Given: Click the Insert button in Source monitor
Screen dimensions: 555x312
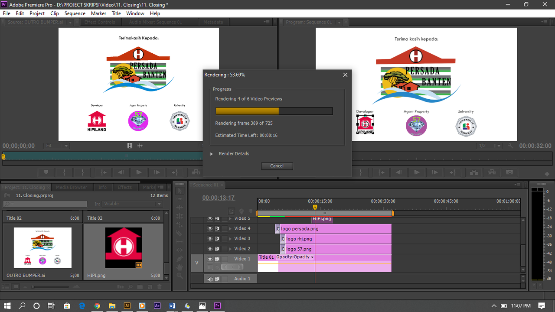Looking at the screenshot, I should click(x=196, y=172).
